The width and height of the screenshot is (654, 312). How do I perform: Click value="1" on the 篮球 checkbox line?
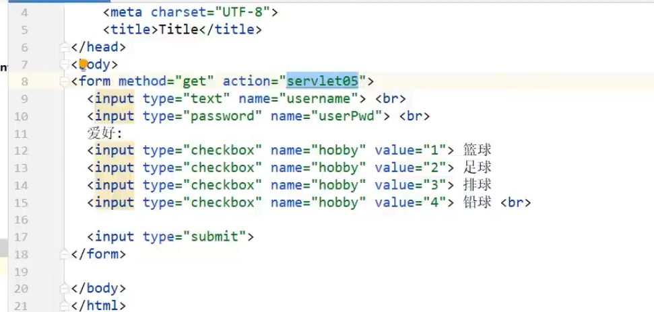[411, 150]
